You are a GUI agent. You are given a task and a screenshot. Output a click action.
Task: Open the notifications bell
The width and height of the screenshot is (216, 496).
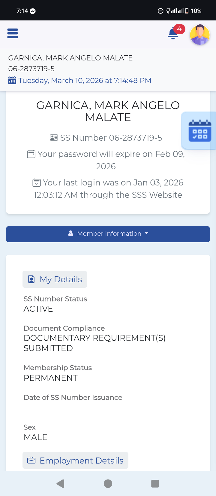point(173,34)
